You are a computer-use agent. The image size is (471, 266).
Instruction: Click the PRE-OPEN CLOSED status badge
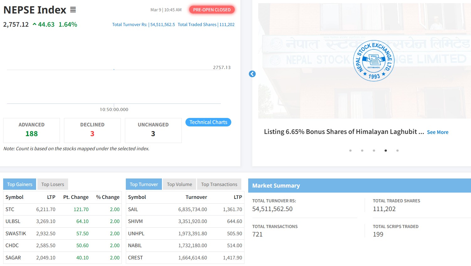pyautogui.click(x=212, y=10)
